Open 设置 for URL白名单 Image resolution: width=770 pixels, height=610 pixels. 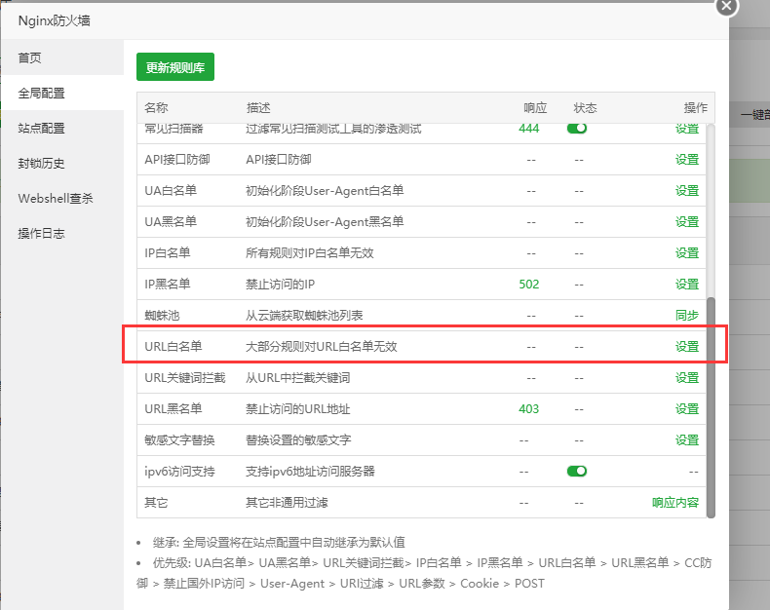pyautogui.click(x=687, y=346)
